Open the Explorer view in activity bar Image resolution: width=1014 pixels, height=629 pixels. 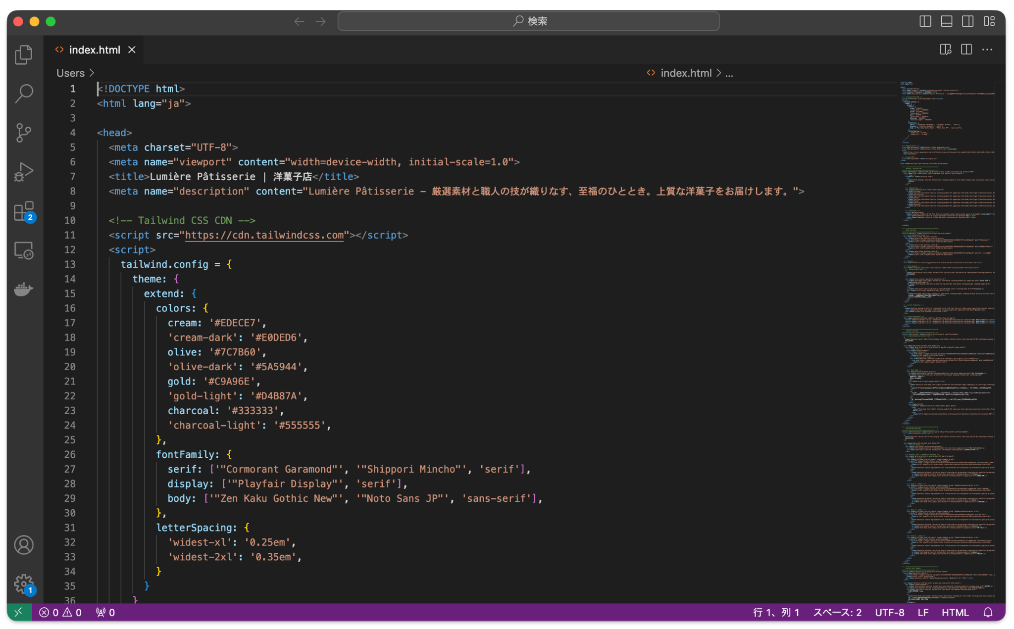click(24, 54)
